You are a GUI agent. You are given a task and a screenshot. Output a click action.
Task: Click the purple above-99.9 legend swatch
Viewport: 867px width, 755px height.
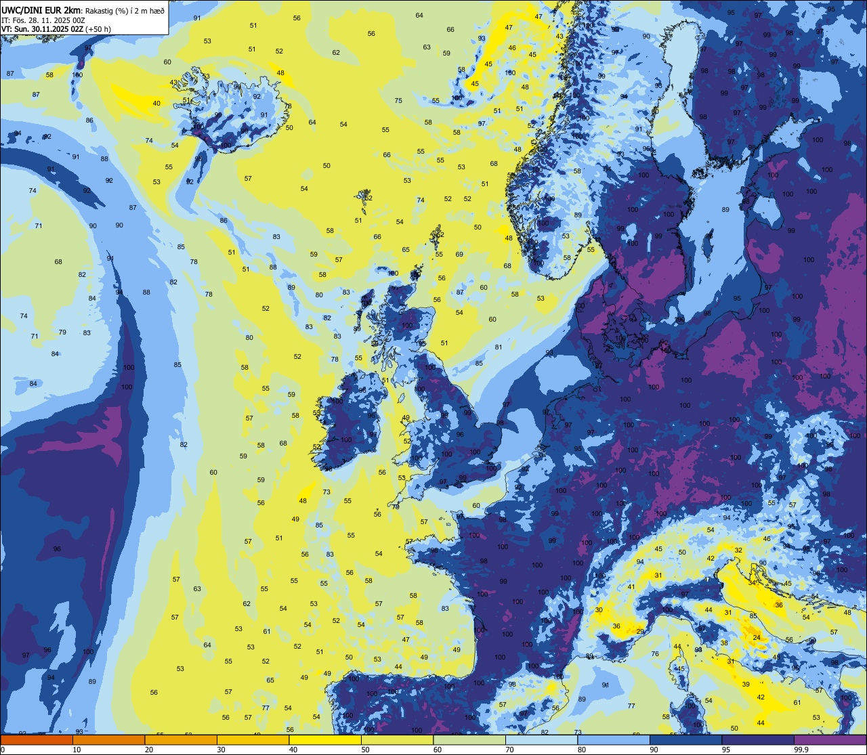(x=830, y=739)
